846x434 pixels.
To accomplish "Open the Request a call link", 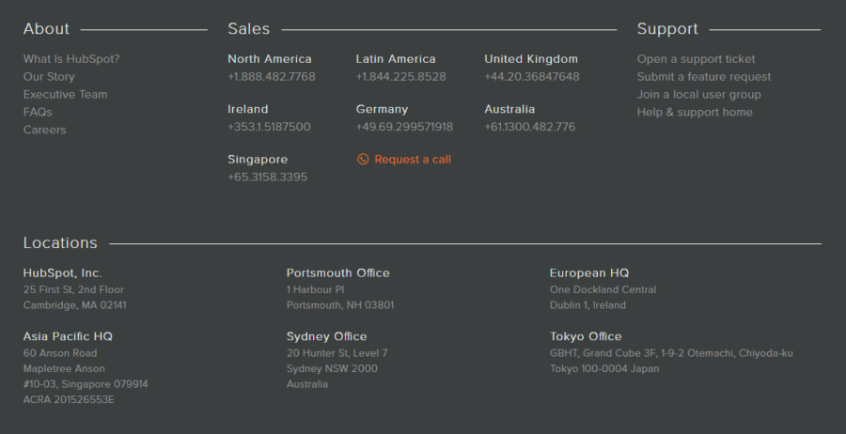I will (x=413, y=160).
